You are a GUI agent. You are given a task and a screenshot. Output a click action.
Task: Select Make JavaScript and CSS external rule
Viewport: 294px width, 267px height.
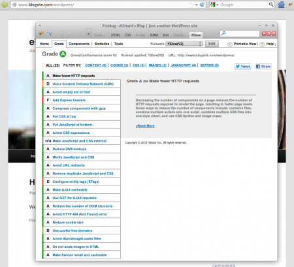pyautogui.click(x=81, y=141)
